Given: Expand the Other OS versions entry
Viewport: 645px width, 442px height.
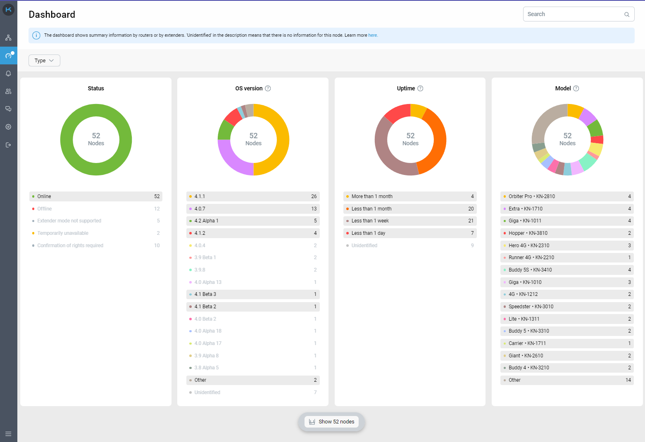Looking at the screenshot, I should (253, 380).
